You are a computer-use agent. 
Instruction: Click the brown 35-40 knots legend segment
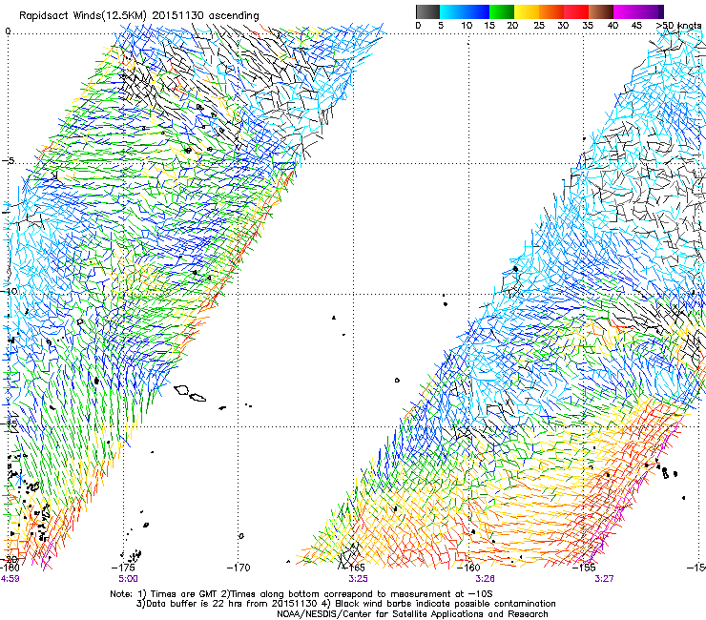(601, 11)
